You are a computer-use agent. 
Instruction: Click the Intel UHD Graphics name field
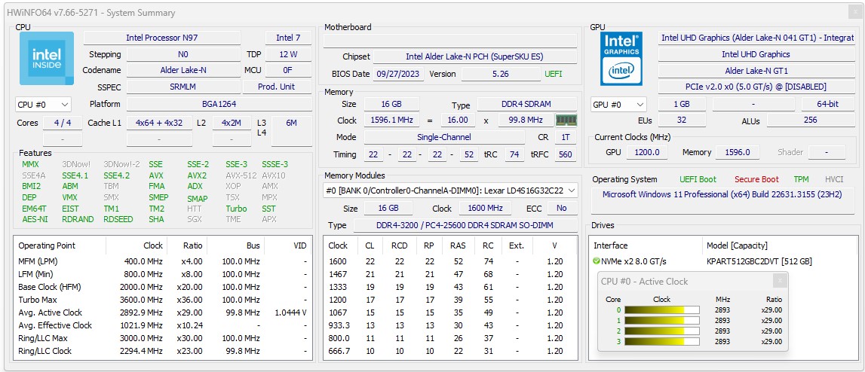(x=756, y=54)
